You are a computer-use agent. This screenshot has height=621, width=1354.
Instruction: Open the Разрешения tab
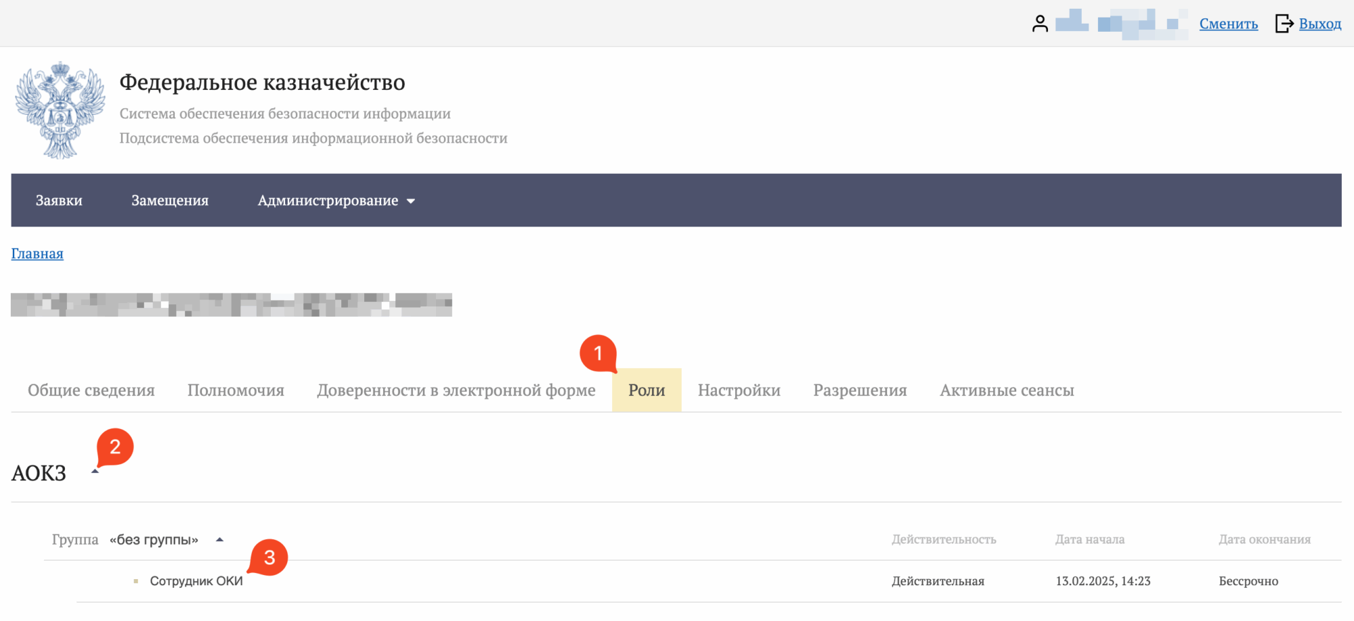pyautogui.click(x=860, y=390)
